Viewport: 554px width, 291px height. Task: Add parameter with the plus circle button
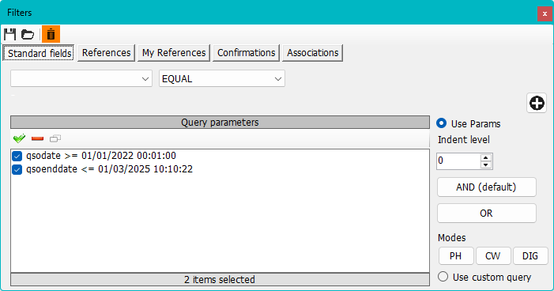(x=537, y=104)
